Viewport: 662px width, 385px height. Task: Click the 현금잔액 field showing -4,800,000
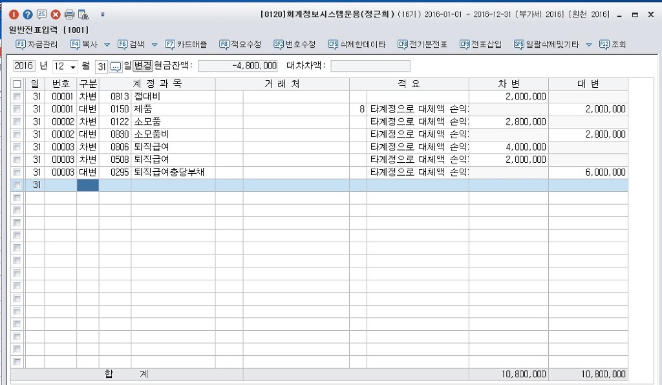[238, 66]
